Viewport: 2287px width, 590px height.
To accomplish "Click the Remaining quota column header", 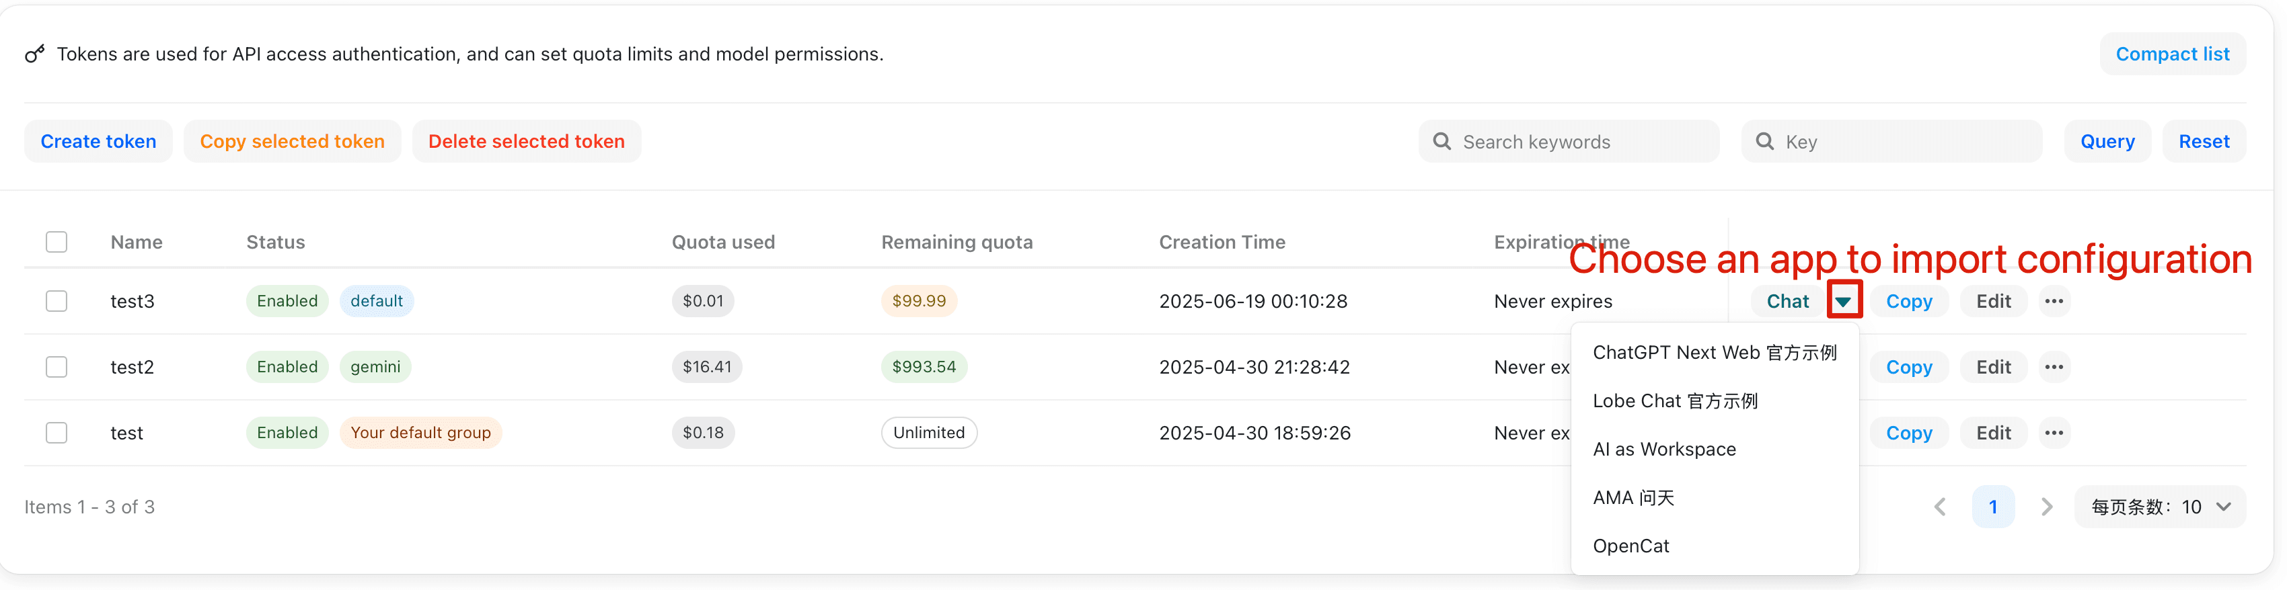I will pos(957,242).
